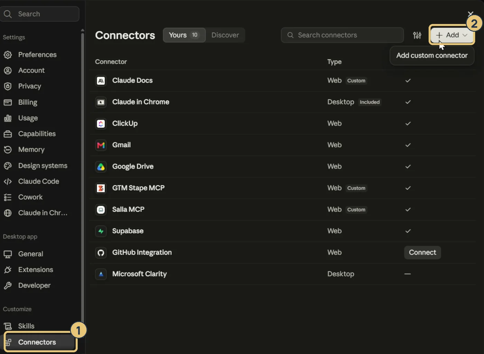Connect the GitHub Integration connector

(422, 252)
